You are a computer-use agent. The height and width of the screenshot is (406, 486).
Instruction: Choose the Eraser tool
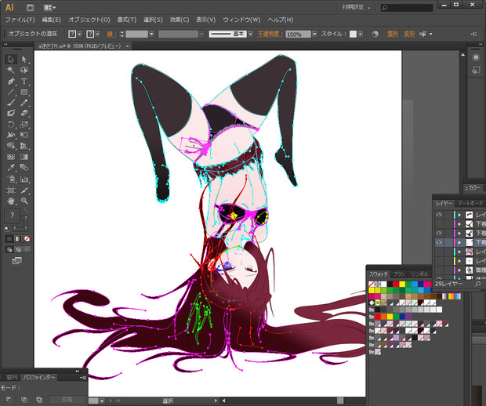pos(24,113)
